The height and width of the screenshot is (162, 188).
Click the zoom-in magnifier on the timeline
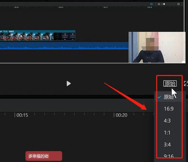(178, 4)
